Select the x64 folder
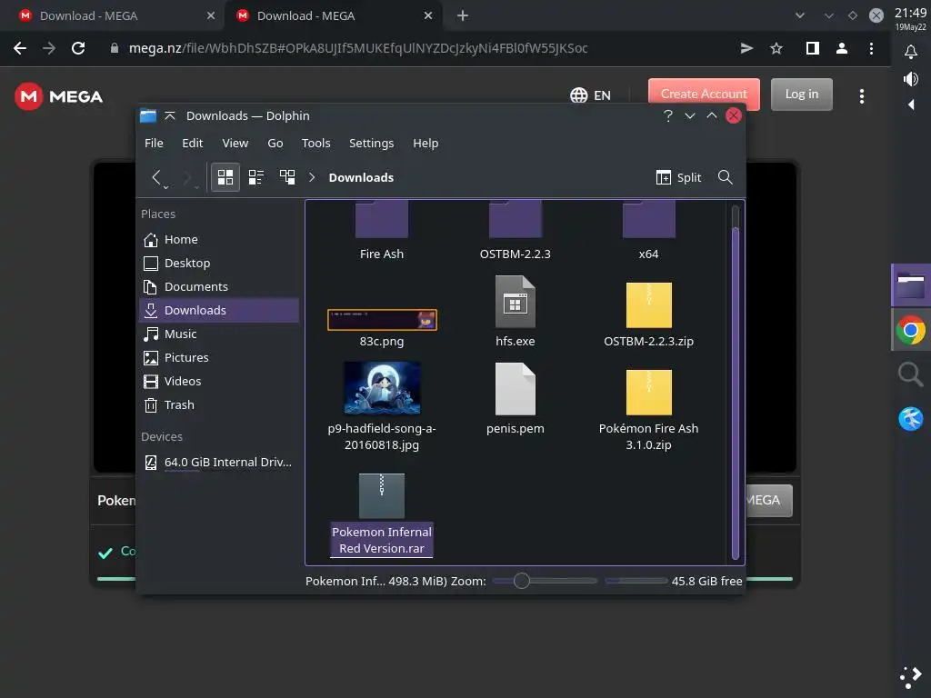This screenshot has width=931, height=698. tap(648, 230)
